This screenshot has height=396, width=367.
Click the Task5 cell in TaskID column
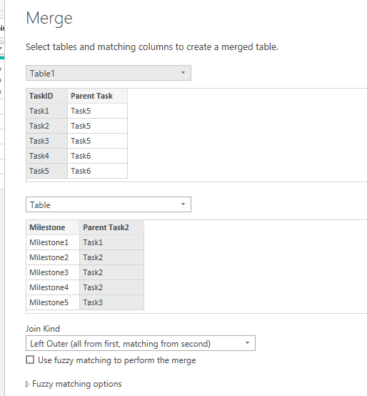(46, 171)
